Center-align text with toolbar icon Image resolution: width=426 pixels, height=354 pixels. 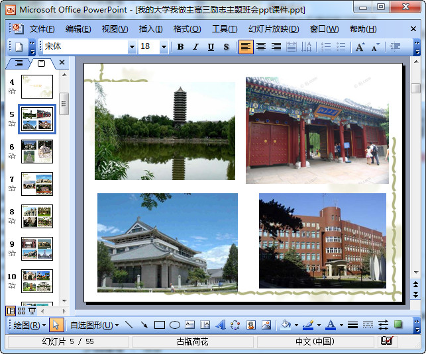(x=261, y=47)
